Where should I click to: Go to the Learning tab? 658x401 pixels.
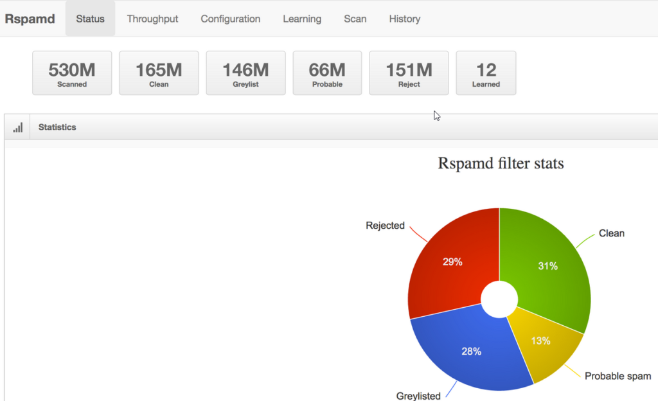pos(302,19)
